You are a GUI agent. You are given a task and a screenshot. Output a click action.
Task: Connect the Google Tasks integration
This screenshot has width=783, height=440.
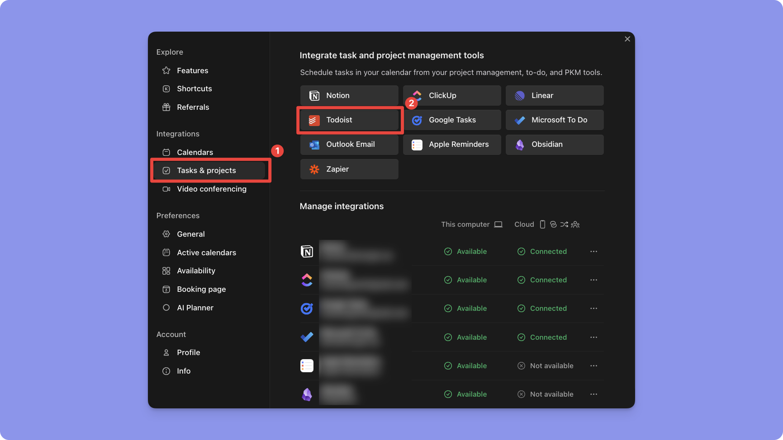pyautogui.click(x=452, y=120)
